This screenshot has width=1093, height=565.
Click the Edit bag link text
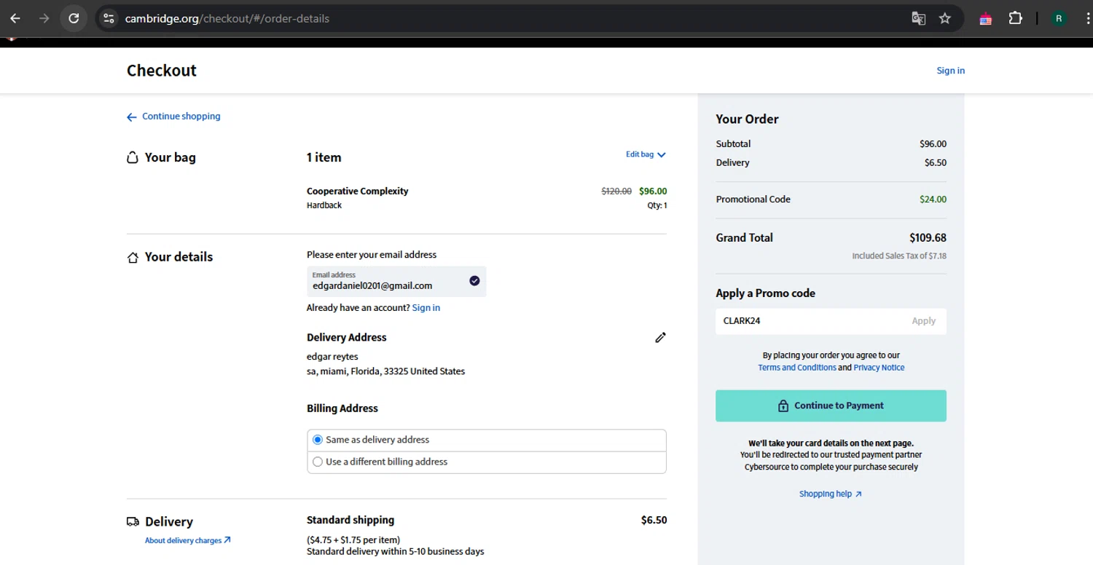(x=640, y=154)
